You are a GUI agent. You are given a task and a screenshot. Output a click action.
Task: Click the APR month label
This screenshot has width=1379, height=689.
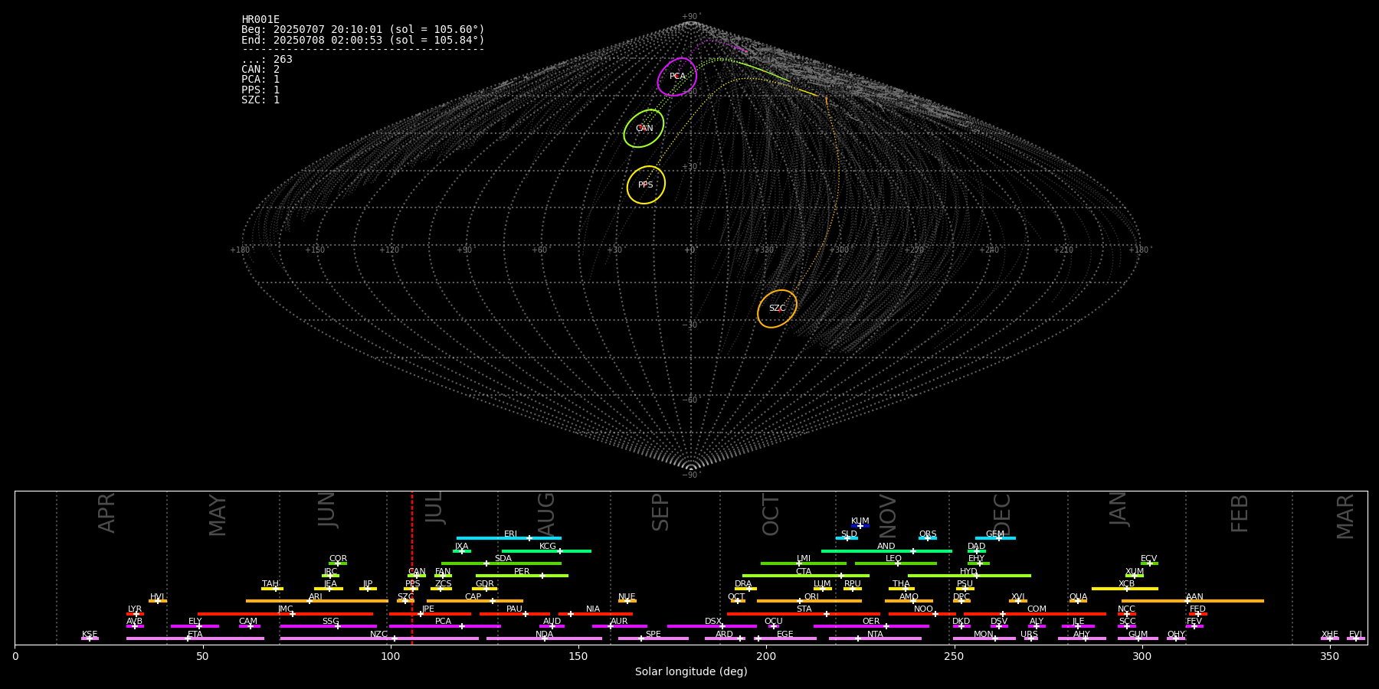point(106,513)
